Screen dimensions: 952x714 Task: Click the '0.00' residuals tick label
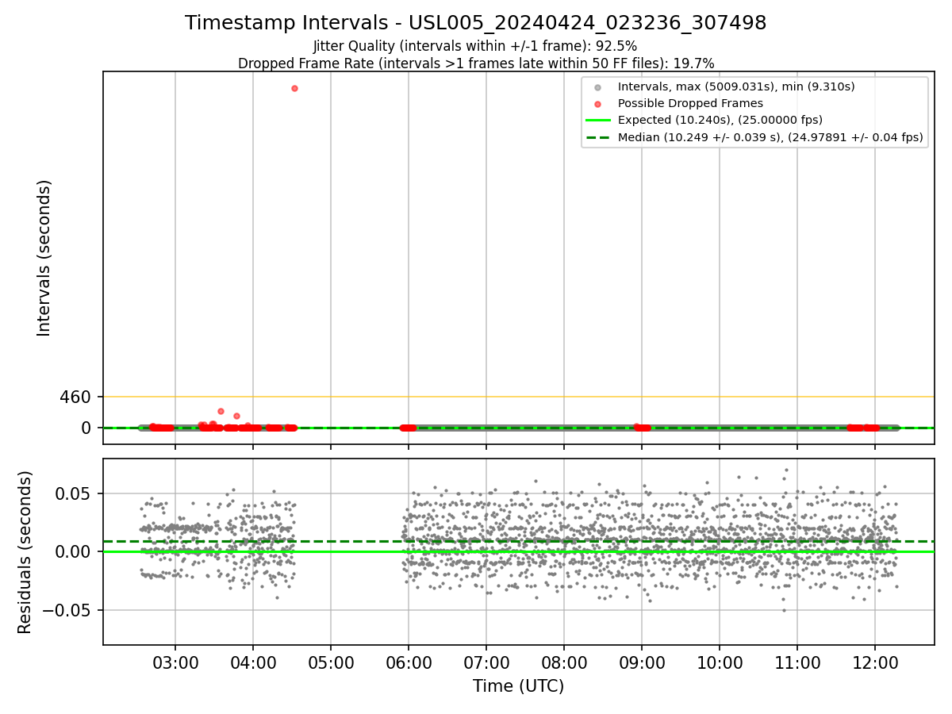tap(74, 551)
